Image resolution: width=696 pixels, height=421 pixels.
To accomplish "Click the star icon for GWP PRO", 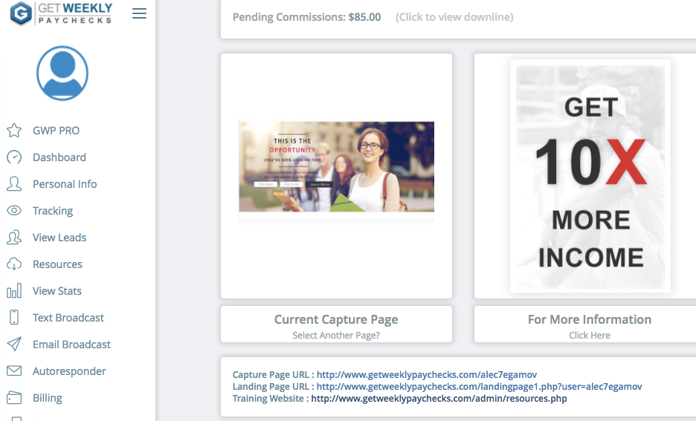I will click(14, 130).
